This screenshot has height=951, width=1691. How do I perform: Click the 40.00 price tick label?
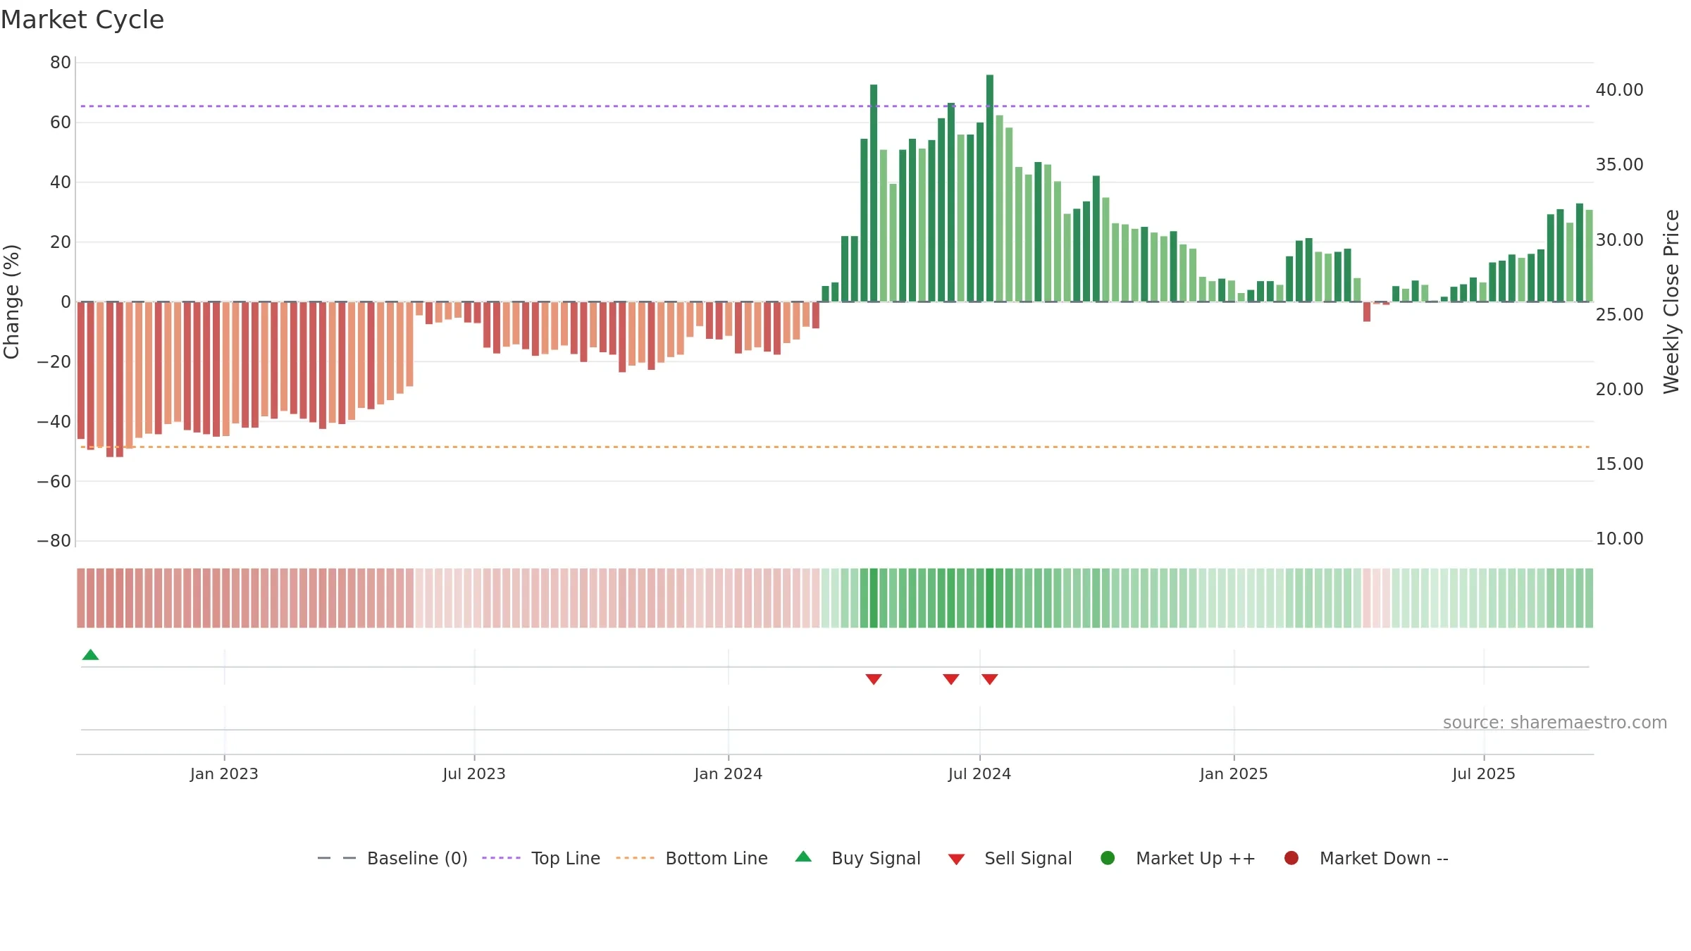point(1619,90)
